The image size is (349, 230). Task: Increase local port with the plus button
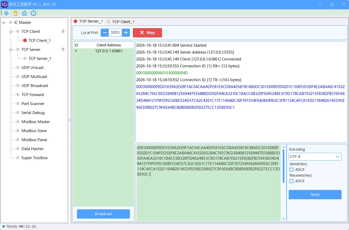(126, 33)
